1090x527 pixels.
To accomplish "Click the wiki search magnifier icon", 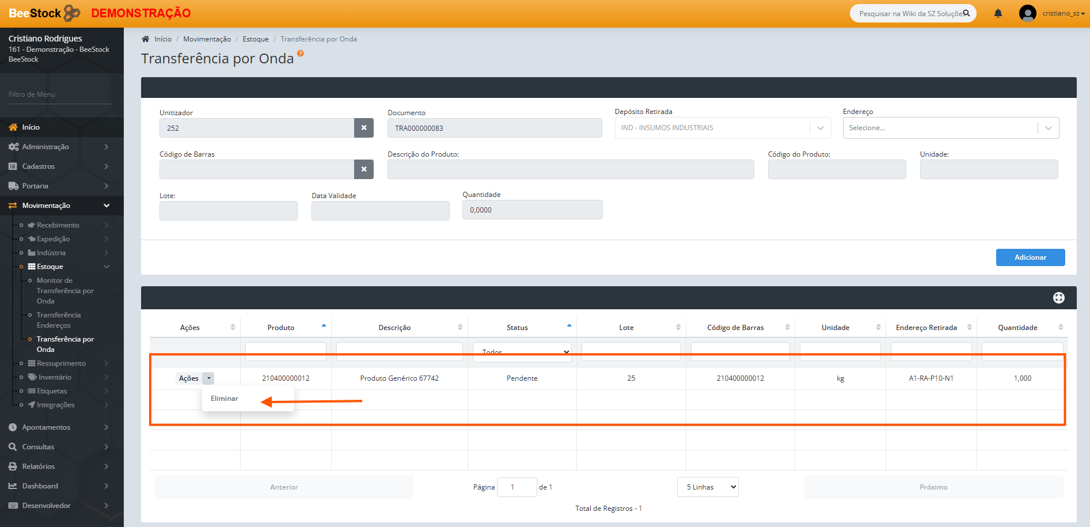I will pyautogui.click(x=966, y=13).
